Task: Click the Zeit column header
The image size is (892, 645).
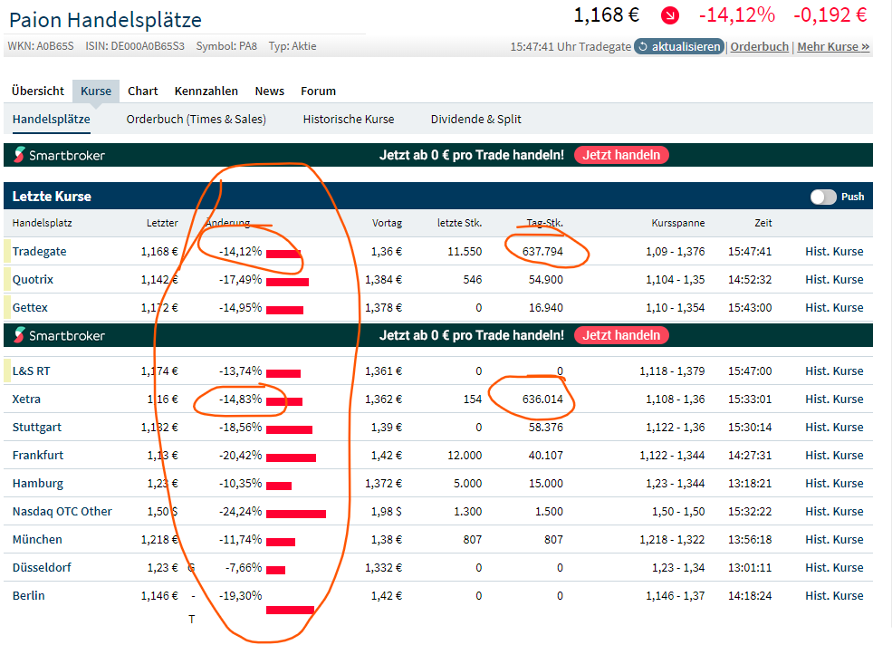Action: (763, 223)
